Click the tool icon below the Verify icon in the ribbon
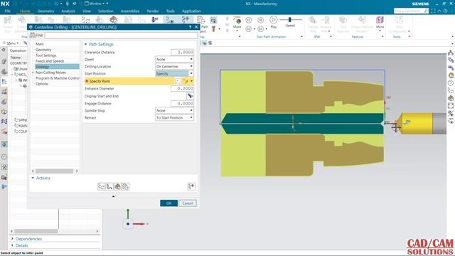This screenshot has height=256, width=455. 213,28
